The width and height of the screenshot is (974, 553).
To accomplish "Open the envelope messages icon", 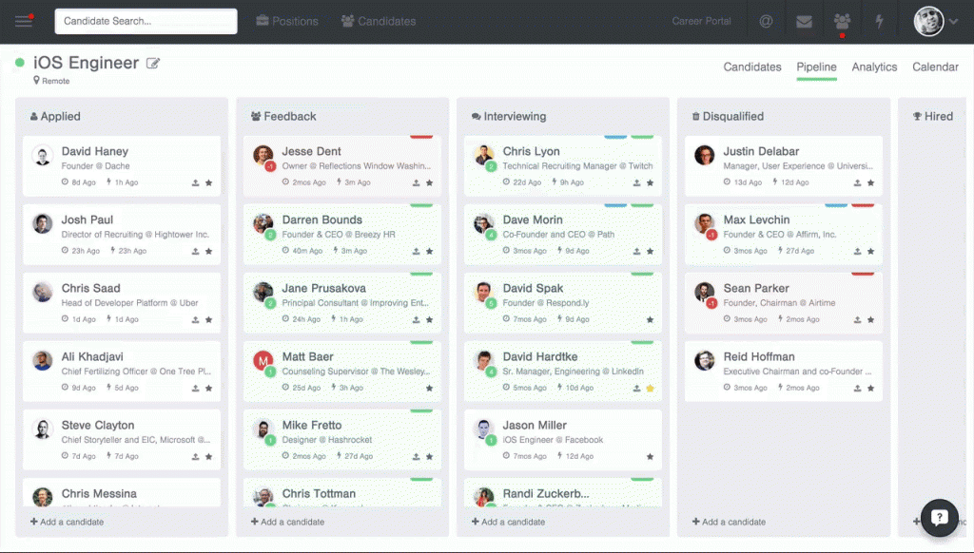I will point(804,22).
